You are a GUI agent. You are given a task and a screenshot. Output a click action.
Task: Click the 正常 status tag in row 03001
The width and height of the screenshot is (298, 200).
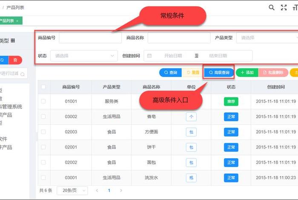(231, 178)
